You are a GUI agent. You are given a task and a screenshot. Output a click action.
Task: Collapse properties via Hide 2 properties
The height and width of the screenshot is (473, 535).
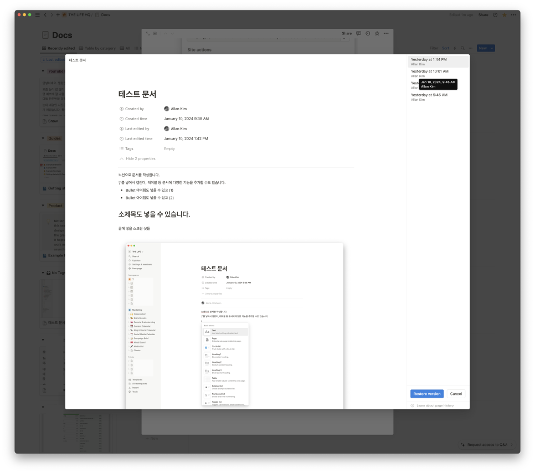137,159
